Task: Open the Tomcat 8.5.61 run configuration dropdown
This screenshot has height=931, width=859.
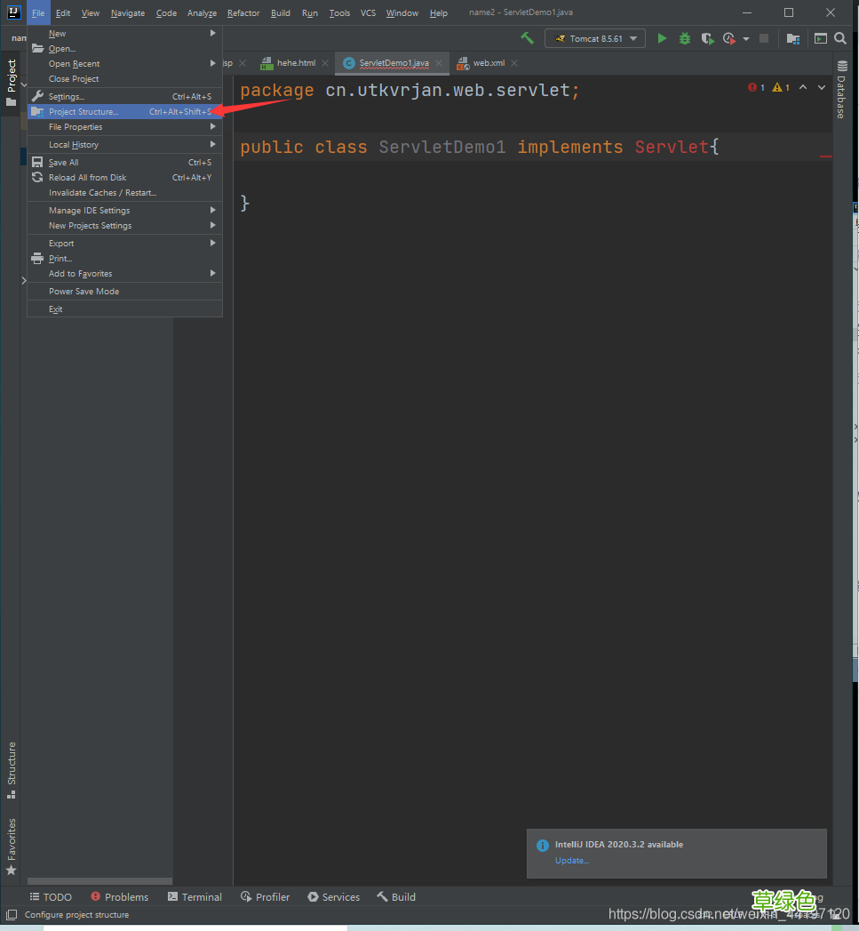Action: [595, 38]
